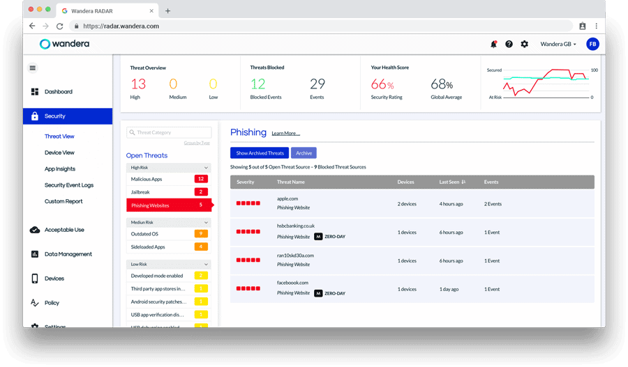Click the Severity column header
Image resolution: width=628 pixels, height=367 pixels.
pos(246,182)
